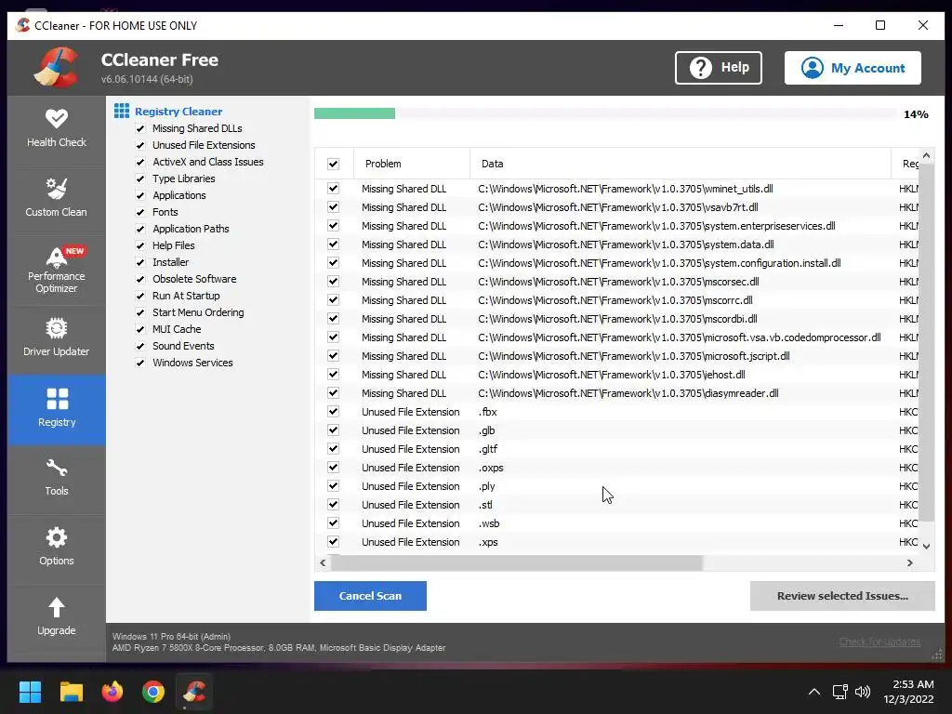
Task: Uncheck Unused File Extensions option
Action: point(140,145)
